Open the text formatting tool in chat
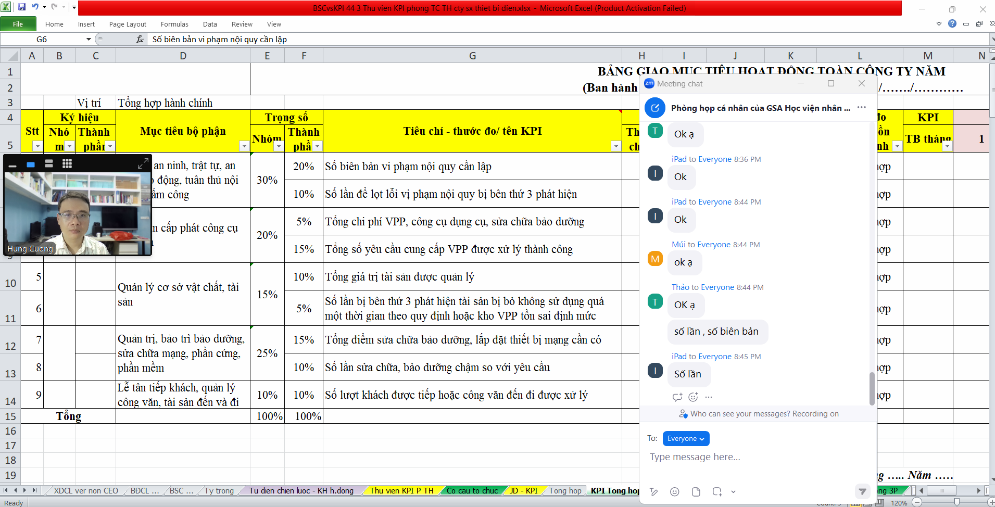This screenshot has height=507, width=995. [x=654, y=492]
